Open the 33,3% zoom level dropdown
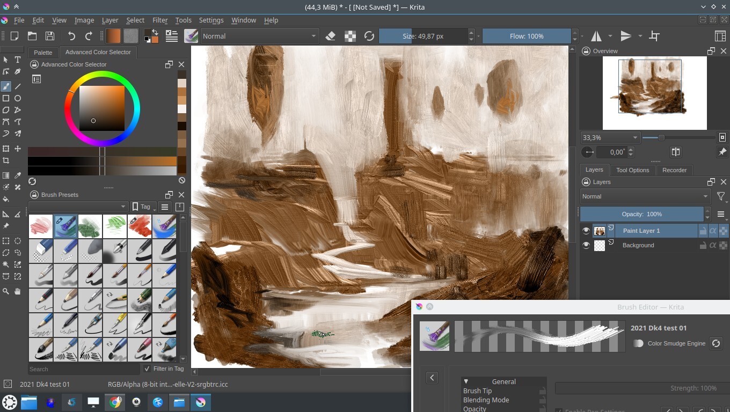This screenshot has height=412, width=730. coord(610,137)
